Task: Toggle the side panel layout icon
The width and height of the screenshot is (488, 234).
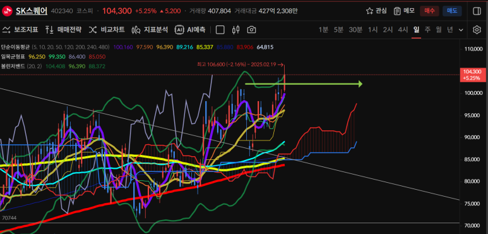Action: [x=477, y=11]
